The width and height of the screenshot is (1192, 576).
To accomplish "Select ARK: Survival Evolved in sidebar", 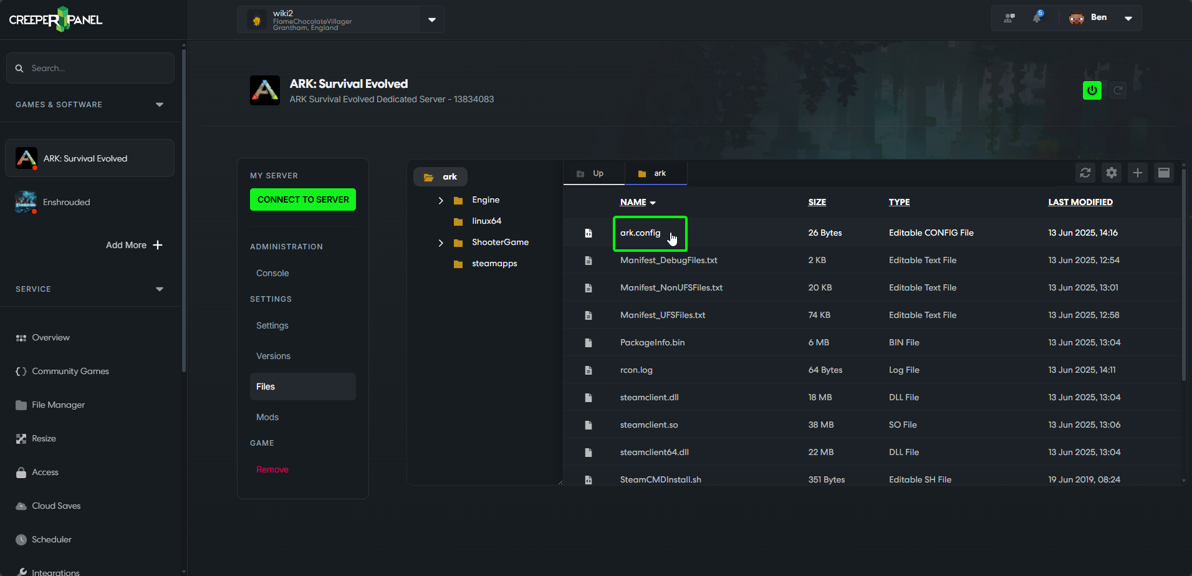I will (x=90, y=158).
